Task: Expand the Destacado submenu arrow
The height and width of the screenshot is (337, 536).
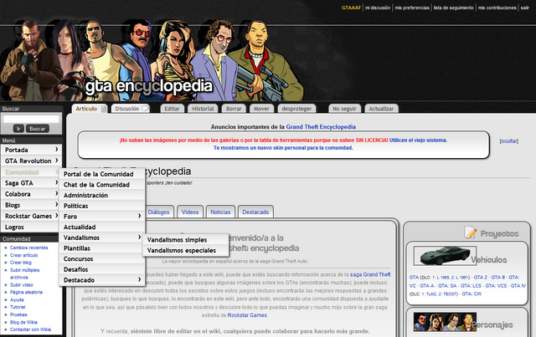Action: pos(139,279)
